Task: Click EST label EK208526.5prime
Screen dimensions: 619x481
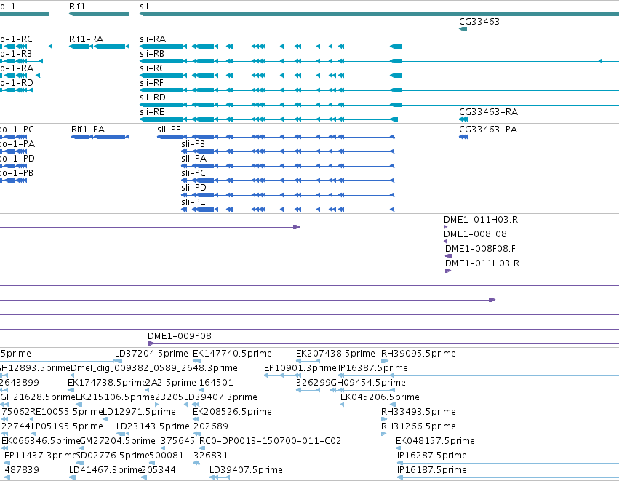Action: point(232,412)
